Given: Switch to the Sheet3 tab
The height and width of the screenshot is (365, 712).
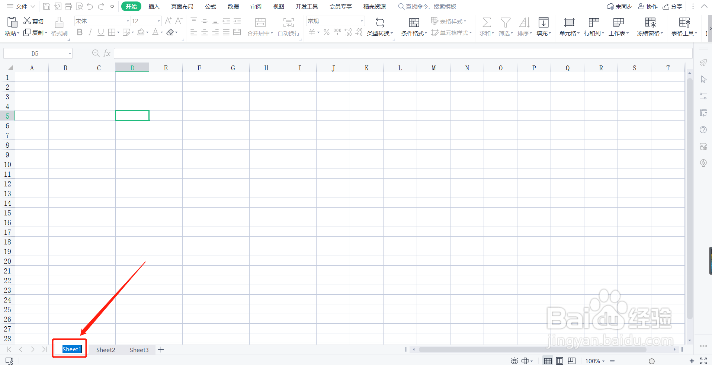Looking at the screenshot, I should point(139,350).
